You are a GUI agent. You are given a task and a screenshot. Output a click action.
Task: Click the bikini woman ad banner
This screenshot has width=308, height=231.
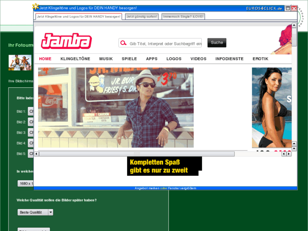pos(272,108)
